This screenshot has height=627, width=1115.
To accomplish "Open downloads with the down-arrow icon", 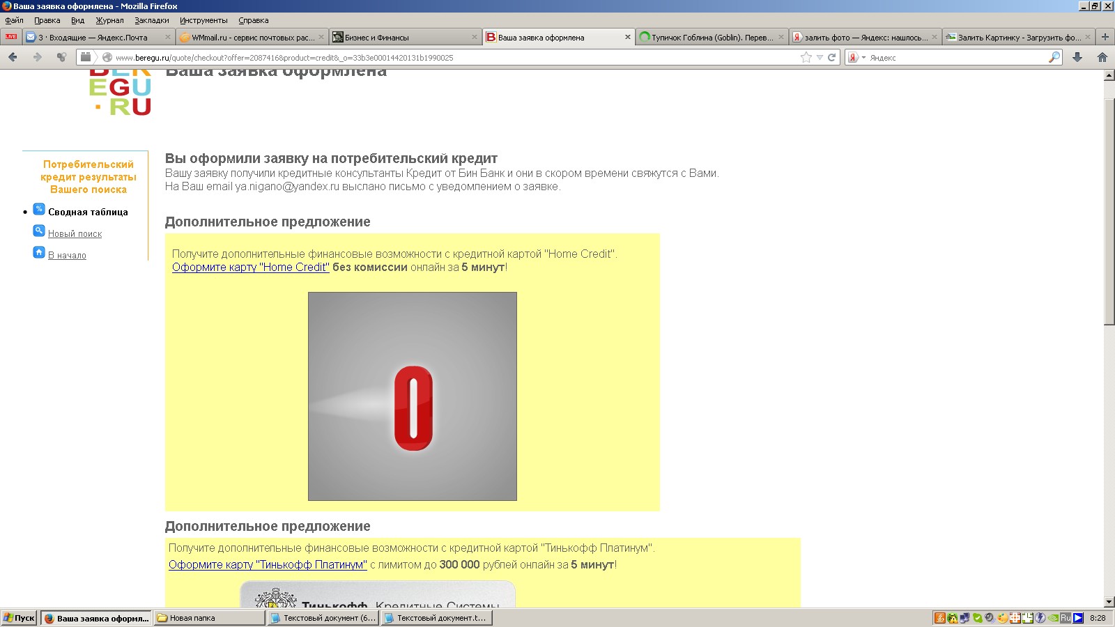I will 1077,57.
